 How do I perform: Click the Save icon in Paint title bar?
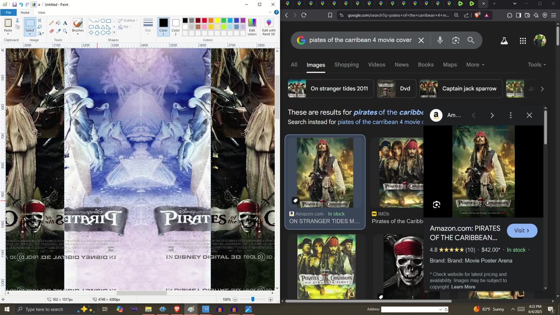tap(14, 4)
